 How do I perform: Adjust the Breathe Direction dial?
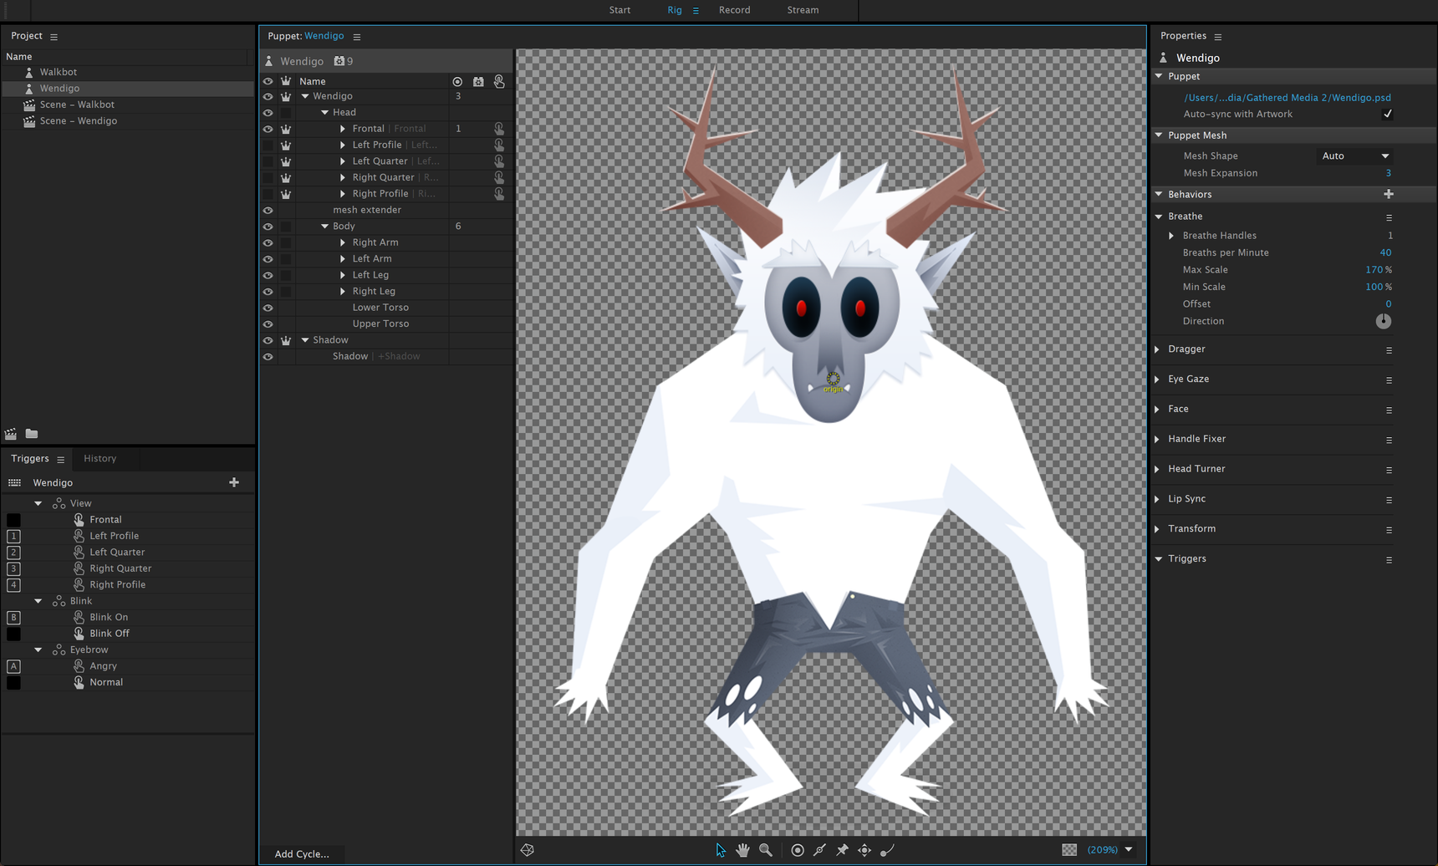(x=1384, y=321)
